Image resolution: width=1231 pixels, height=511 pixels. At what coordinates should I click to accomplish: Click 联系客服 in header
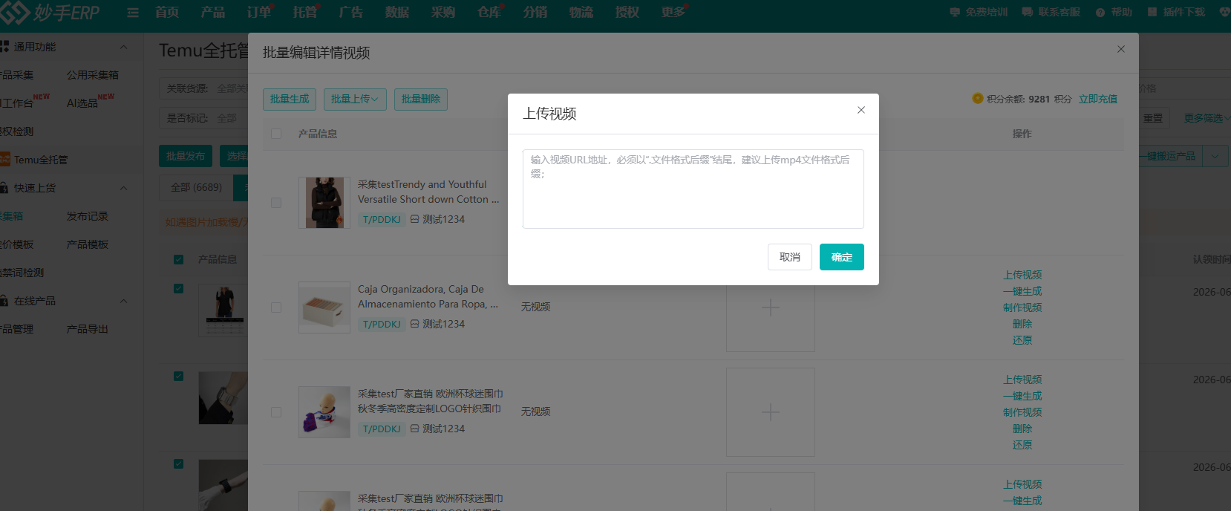pos(1051,13)
